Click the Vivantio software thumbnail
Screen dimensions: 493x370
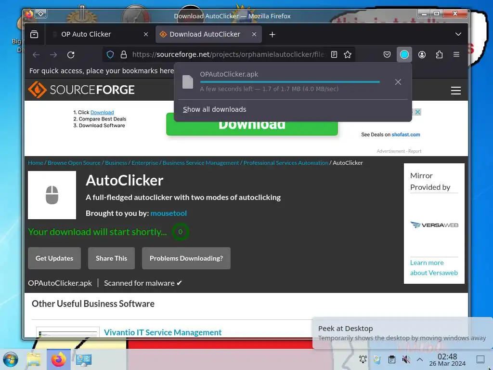click(x=68, y=332)
